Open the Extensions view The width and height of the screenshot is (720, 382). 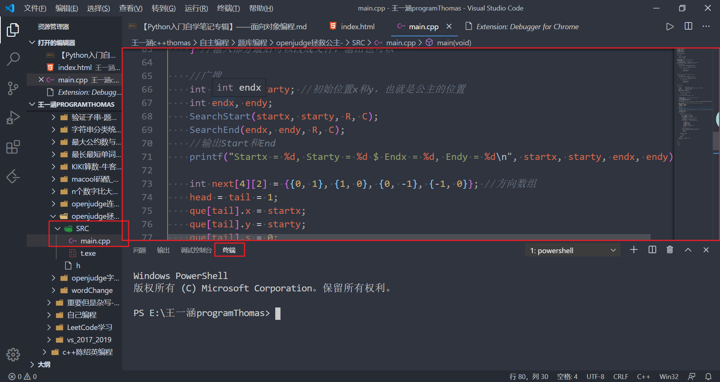click(13, 147)
